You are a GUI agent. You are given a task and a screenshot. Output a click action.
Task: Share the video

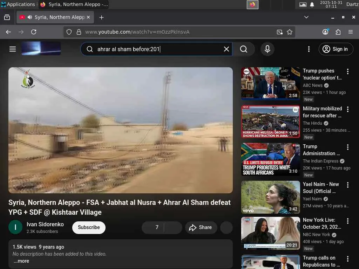pos(201,227)
